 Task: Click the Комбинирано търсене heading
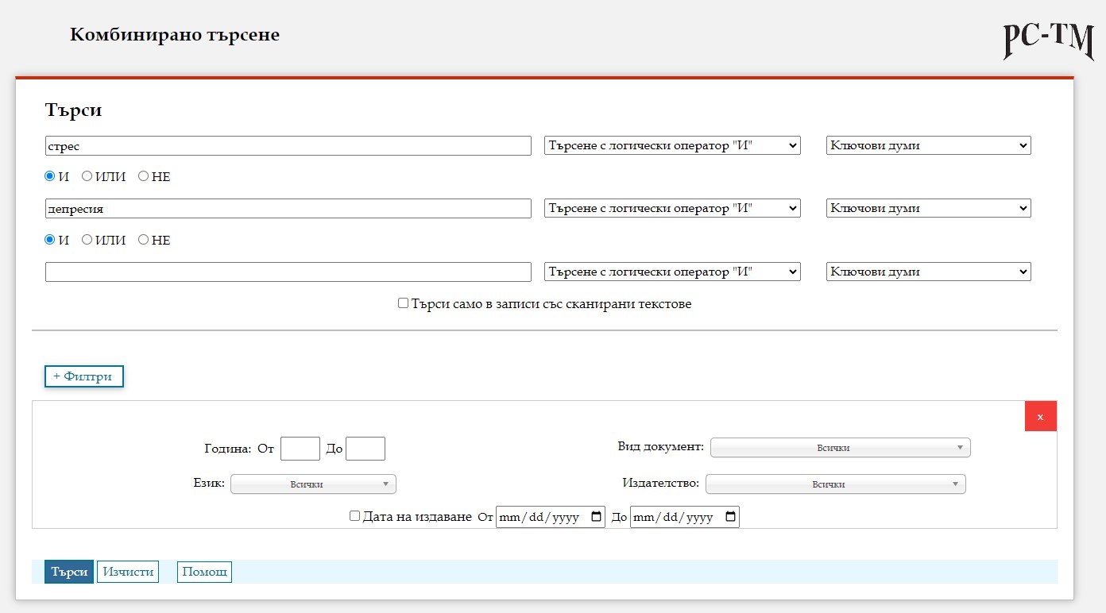175,35
